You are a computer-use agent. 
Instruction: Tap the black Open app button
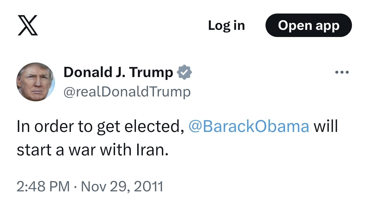[x=309, y=25]
